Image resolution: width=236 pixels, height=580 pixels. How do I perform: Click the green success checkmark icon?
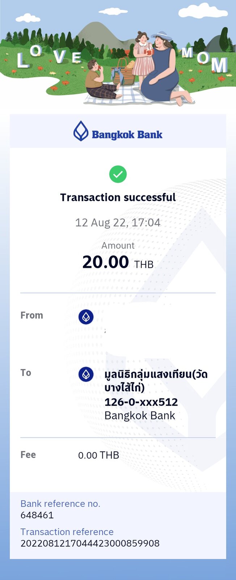tap(118, 174)
